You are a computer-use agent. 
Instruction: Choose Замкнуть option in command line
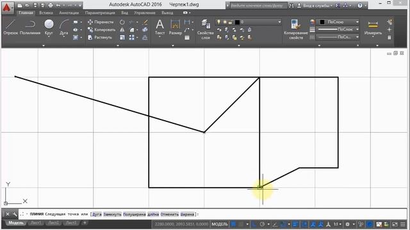pos(112,215)
